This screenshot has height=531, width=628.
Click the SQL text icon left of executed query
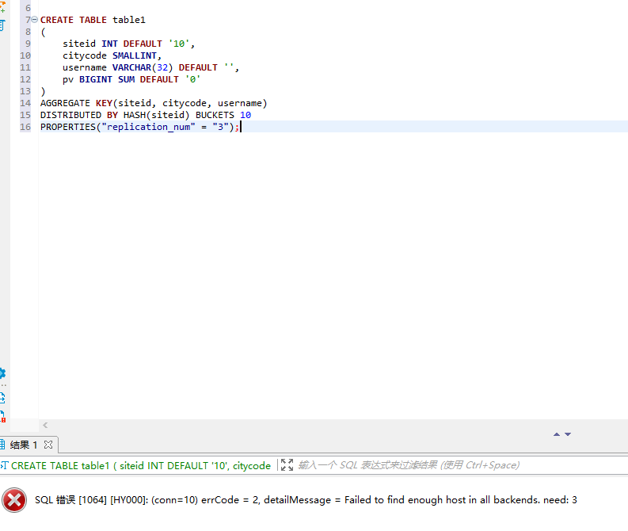[x=4, y=465]
